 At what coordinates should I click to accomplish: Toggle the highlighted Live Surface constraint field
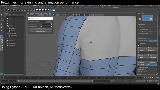coord(153,41)
